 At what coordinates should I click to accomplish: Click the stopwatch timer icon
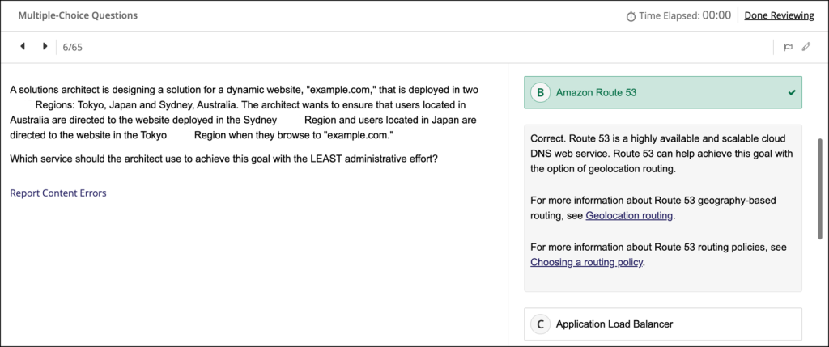631,15
